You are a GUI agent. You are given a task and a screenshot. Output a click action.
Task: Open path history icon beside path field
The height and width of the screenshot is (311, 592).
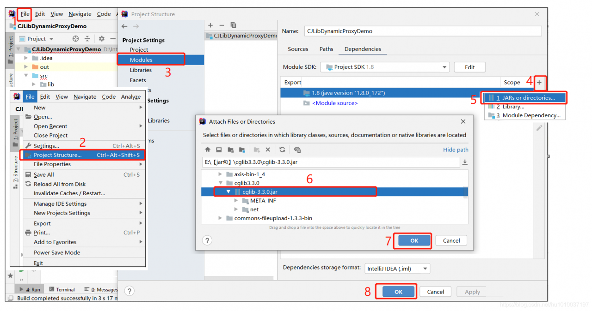point(465,162)
